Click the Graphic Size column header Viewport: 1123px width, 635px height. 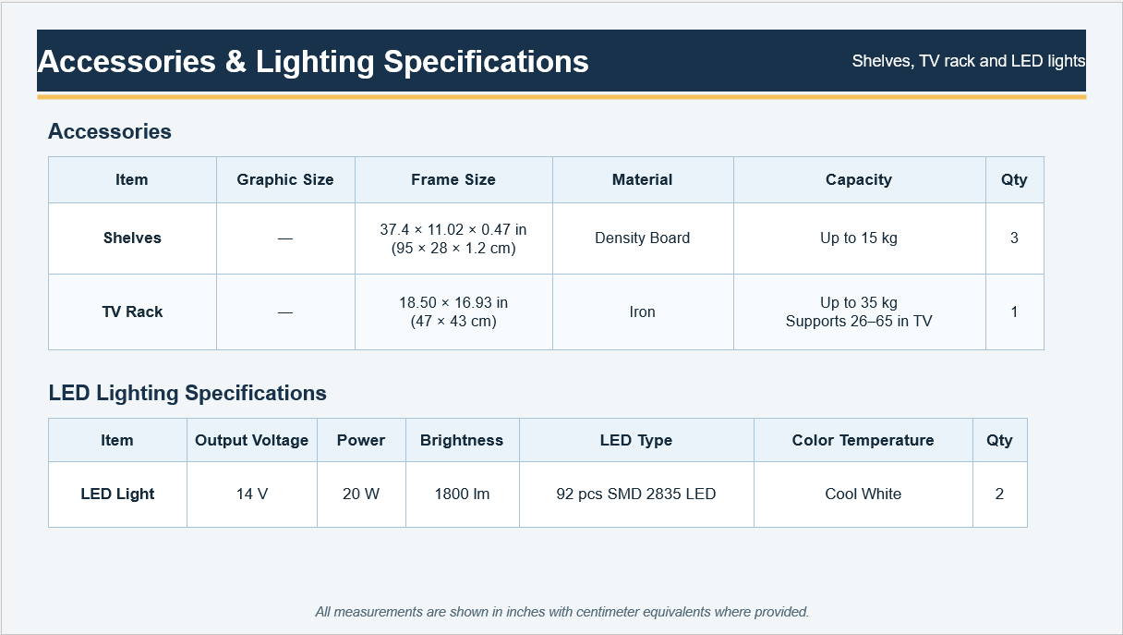click(285, 179)
